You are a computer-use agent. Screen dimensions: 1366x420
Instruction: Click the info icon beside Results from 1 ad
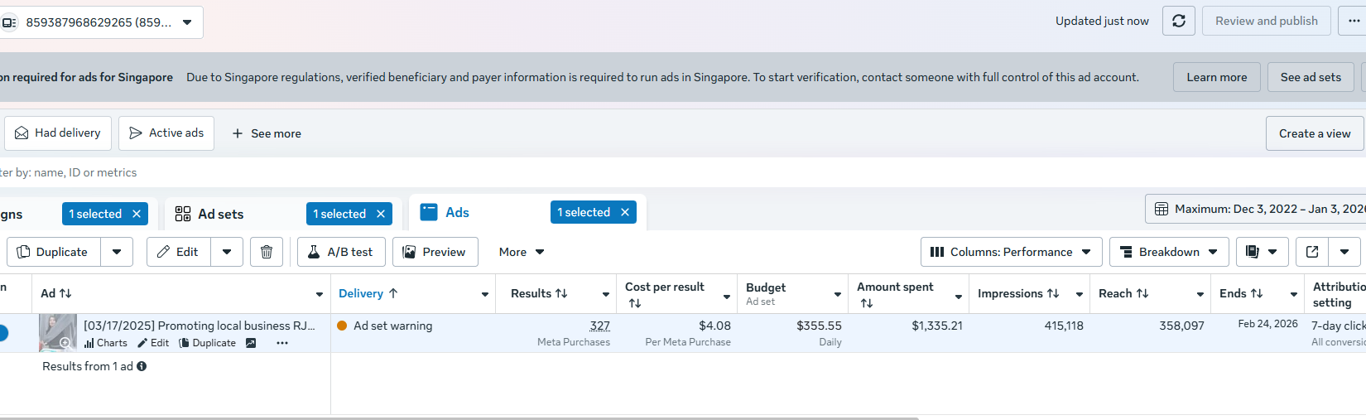pyautogui.click(x=142, y=366)
